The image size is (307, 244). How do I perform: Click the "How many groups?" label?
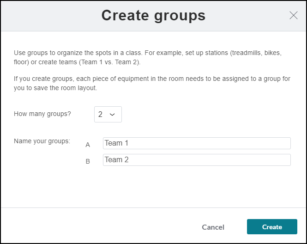click(x=42, y=114)
